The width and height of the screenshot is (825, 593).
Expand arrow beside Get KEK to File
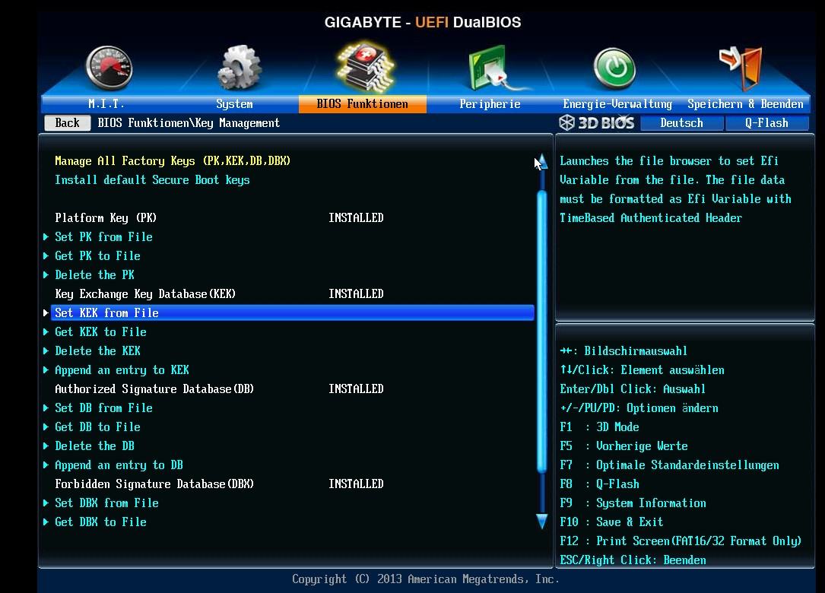pos(46,332)
